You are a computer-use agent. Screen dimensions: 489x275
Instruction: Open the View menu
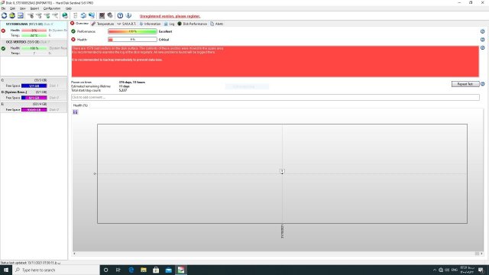pyautogui.click(x=23, y=8)
